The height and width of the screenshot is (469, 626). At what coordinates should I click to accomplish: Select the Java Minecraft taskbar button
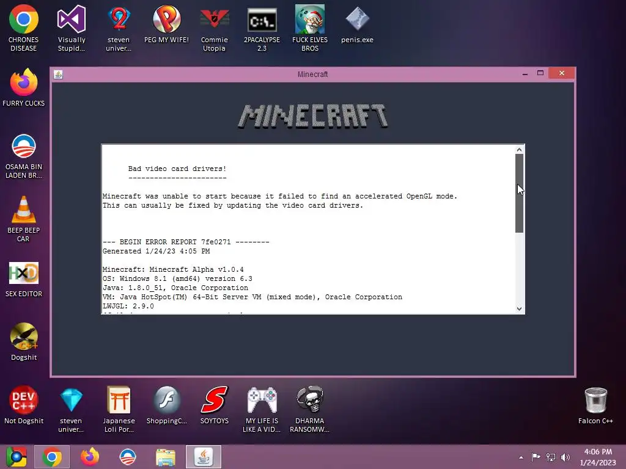(204, 457)
